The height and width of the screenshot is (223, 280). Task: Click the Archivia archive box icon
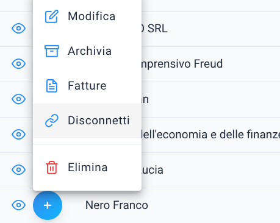52,51
